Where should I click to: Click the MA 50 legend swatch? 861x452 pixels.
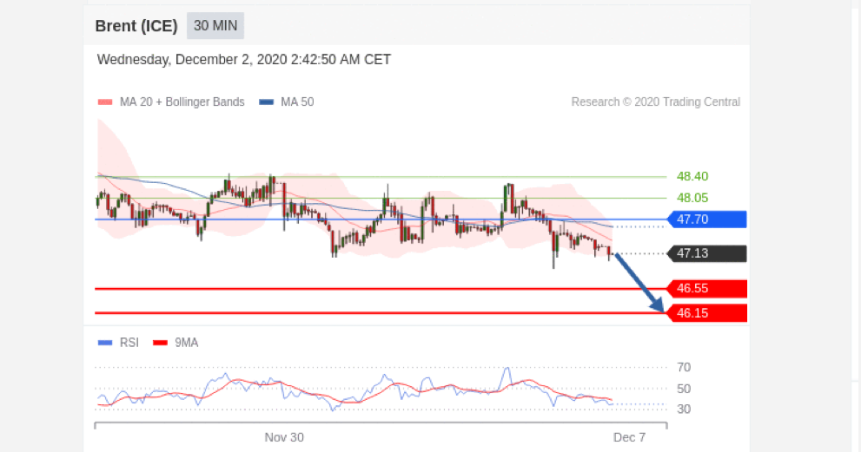click(x=267, y=102)
